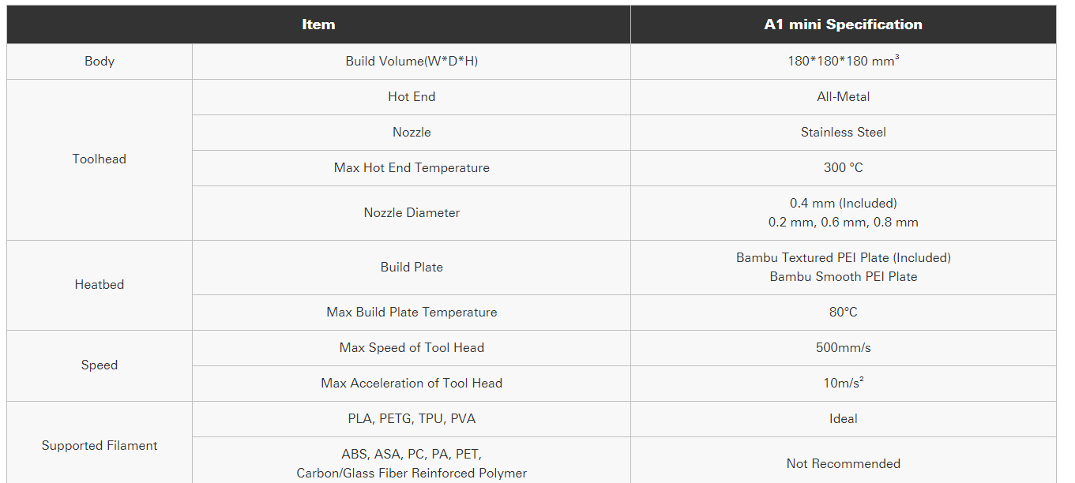This screenshot has height=483, width=1075.
Task: Click the "All-Metal" value cell
Action: (843, 97)
